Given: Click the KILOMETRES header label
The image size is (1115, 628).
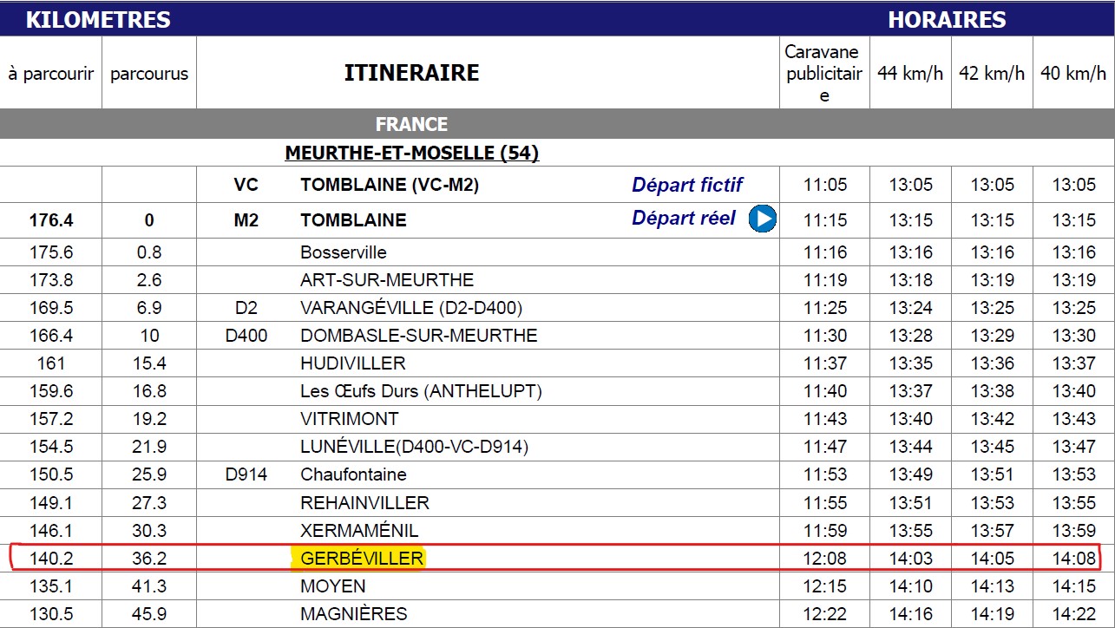Looking at the screenshot, I should [98, 20].
